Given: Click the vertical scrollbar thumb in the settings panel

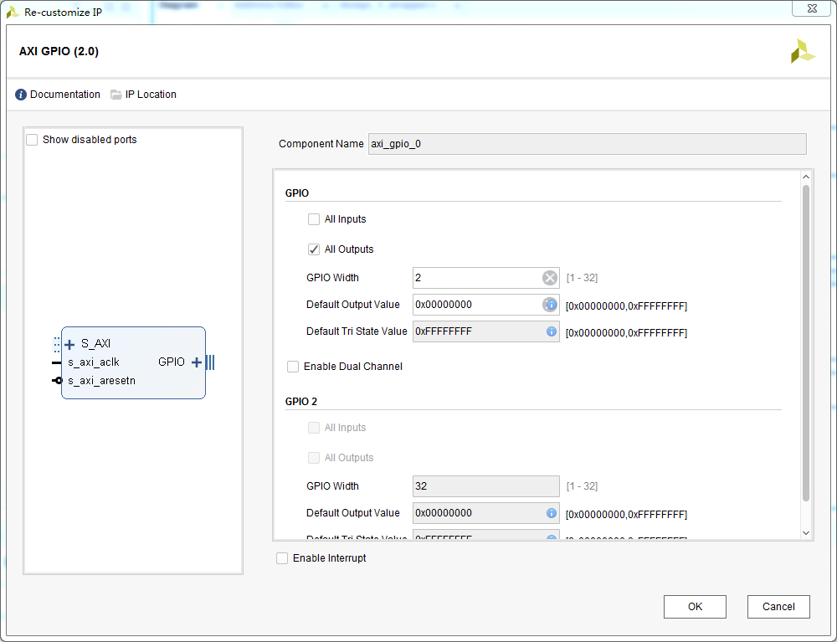Looking at the screenshot, I should tap(806, 343).
